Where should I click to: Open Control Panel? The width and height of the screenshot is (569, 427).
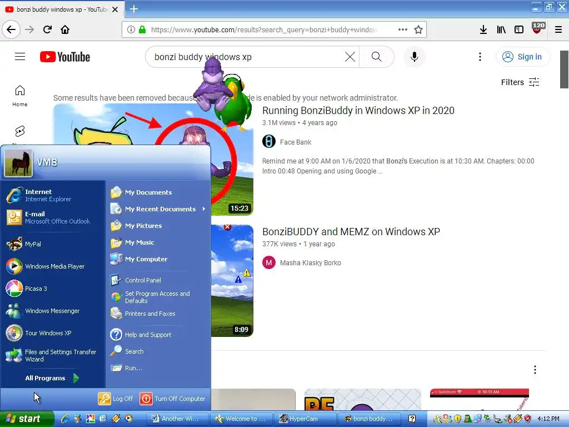(x=158, y=280)
